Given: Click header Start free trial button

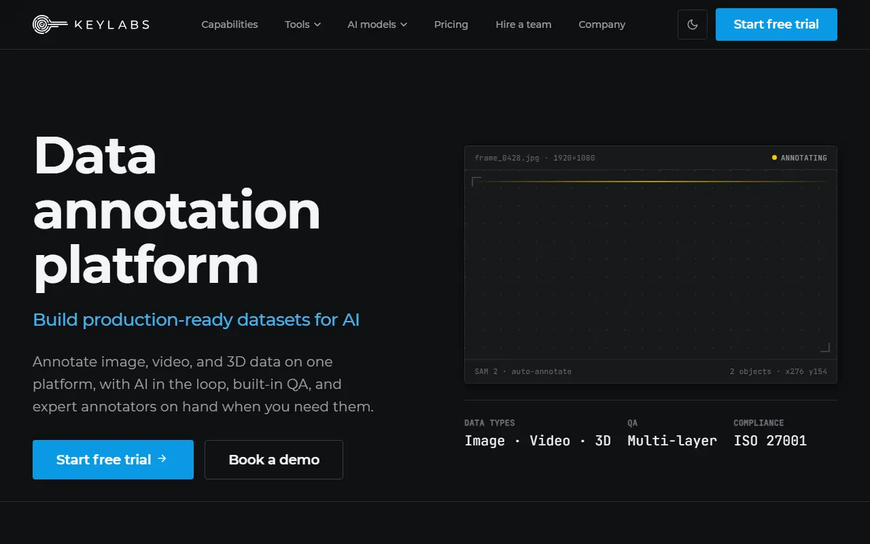Looking at the screenshot, I should (x=776, y=24).
